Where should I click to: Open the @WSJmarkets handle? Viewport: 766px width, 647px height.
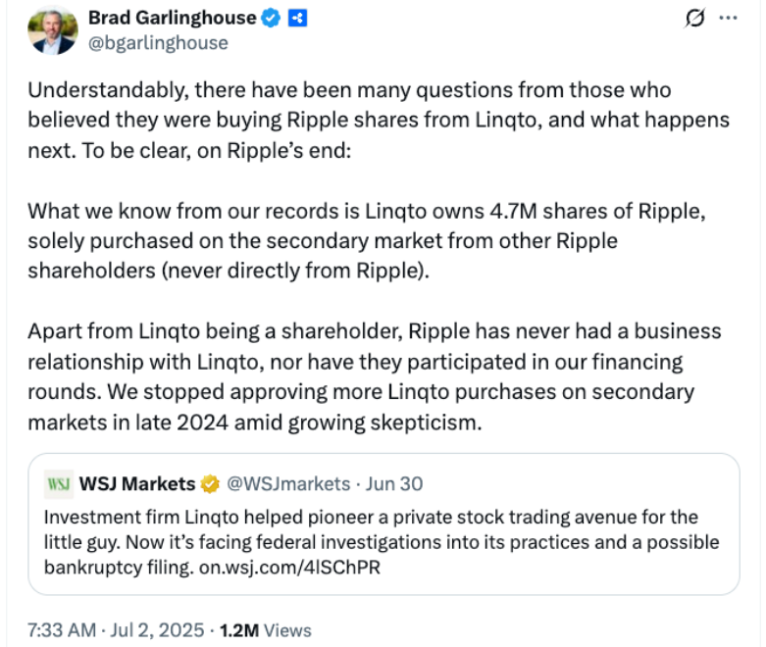pos(288,483)
